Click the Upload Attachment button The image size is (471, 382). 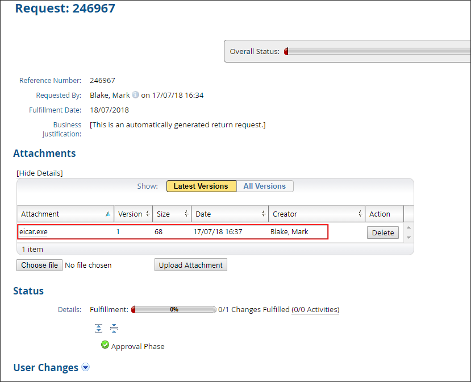pos(190,264)
